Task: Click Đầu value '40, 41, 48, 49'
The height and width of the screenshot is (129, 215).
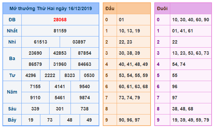Action: (133, 64)
